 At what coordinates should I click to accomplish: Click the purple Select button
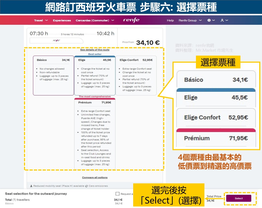point(239,198)
